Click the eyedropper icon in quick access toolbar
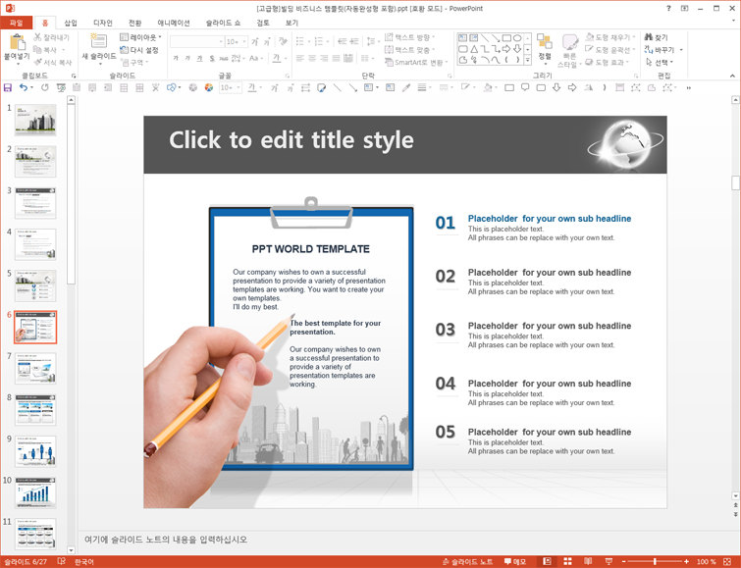Viewport: 741px width, 568px height. point(406,87)
